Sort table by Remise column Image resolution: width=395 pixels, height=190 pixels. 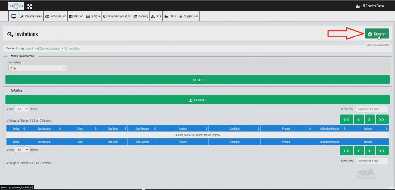[x=183, y=129]
